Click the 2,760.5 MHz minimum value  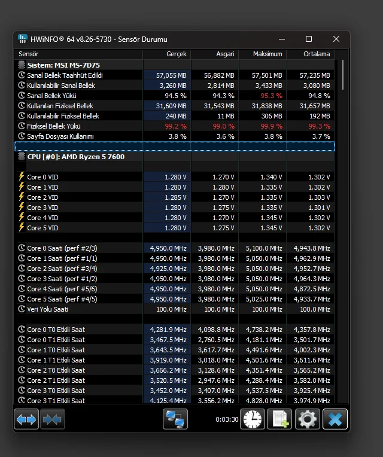(216, 340)
